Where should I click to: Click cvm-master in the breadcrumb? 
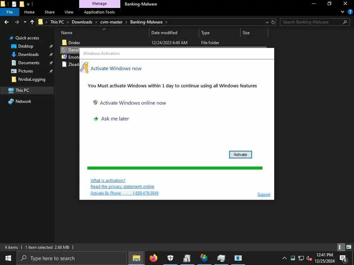pos(111,22)
